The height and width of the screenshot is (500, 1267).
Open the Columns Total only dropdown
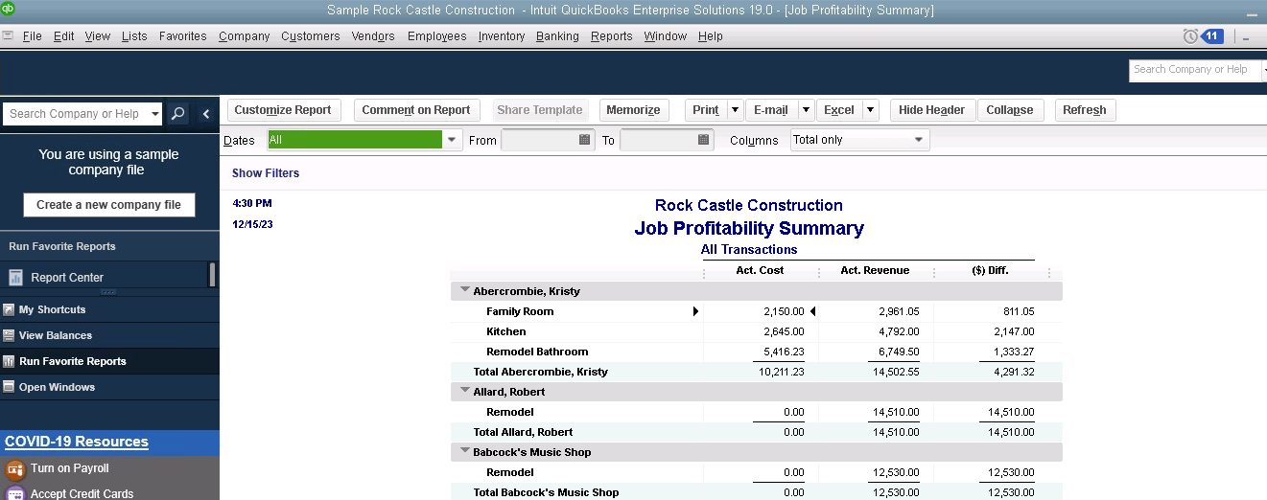[x=919, y=140]
